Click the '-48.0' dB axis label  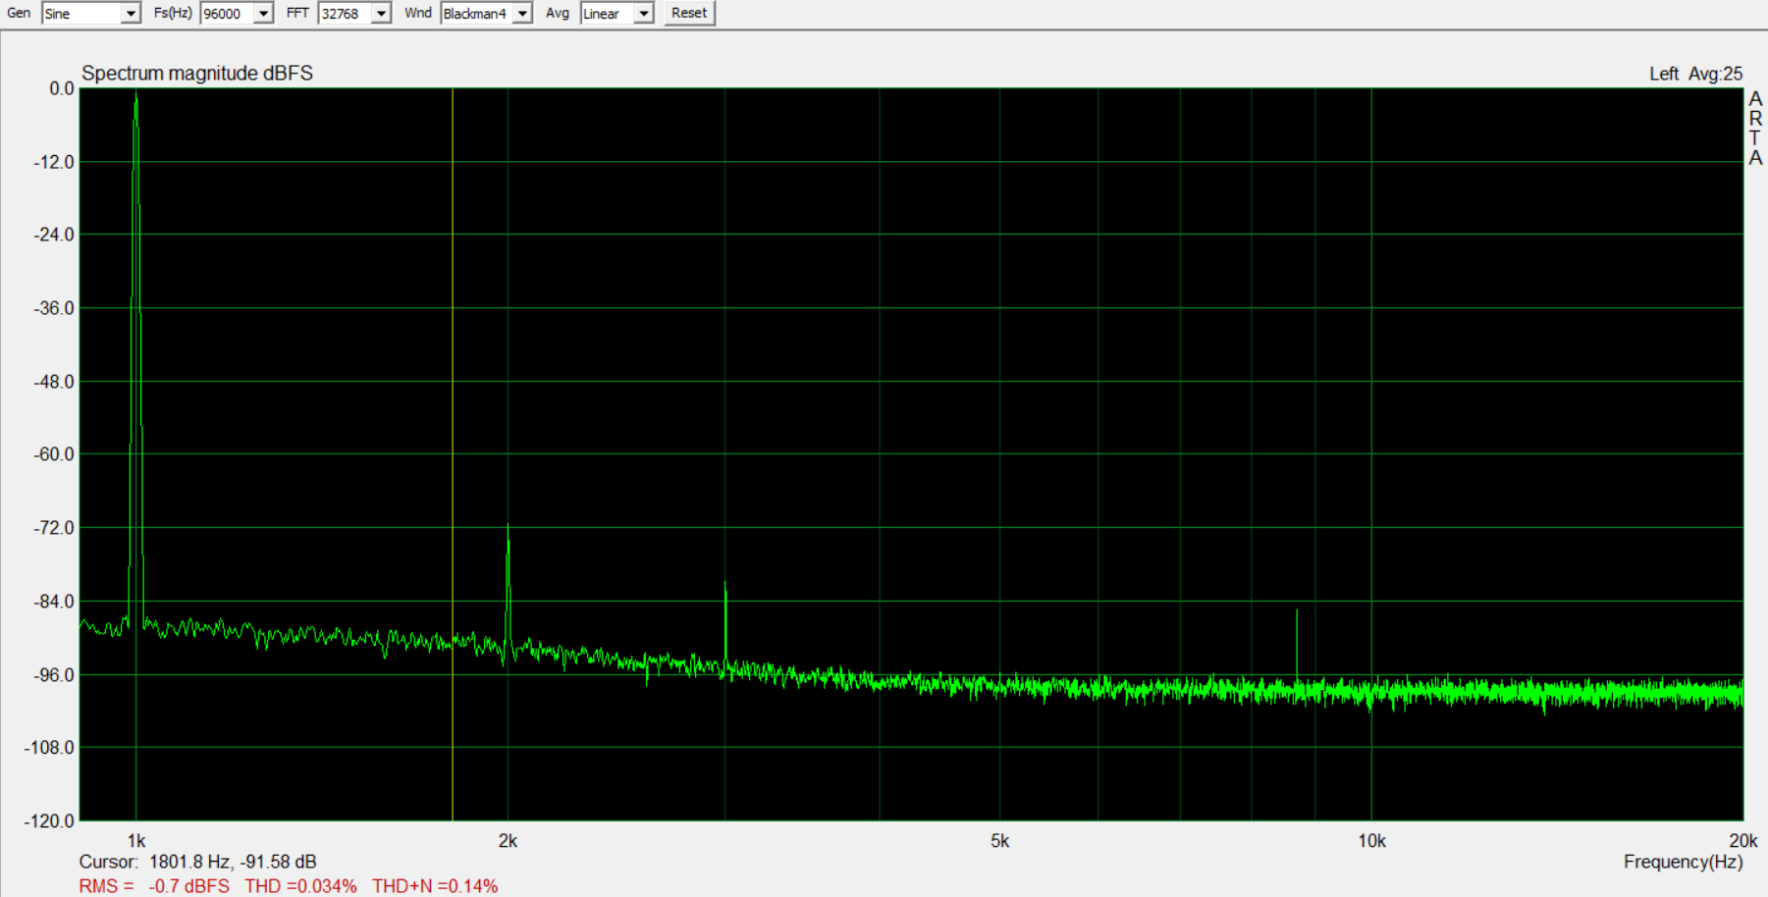(54, 382)
